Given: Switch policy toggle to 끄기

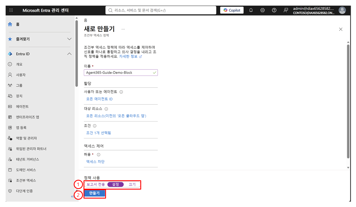Looking at the screenshot, I should (132, 184).
